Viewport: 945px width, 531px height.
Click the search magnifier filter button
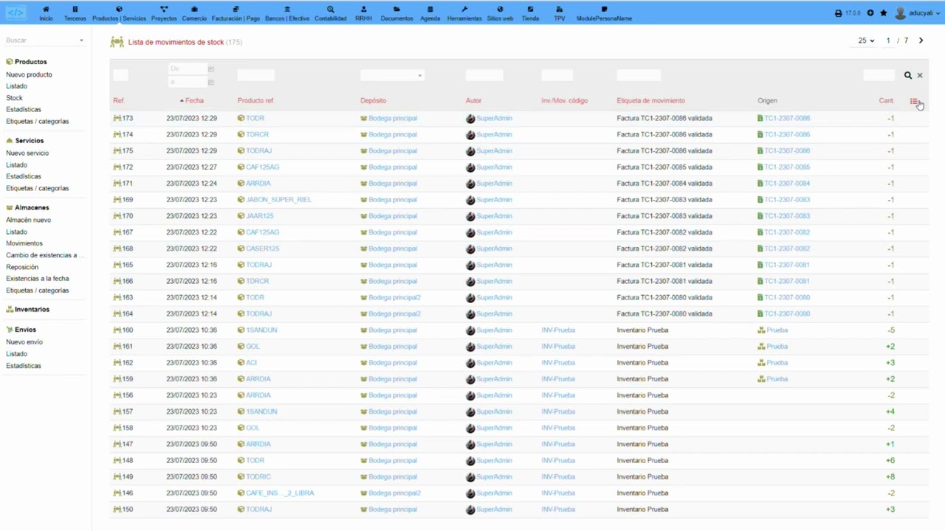908,75
